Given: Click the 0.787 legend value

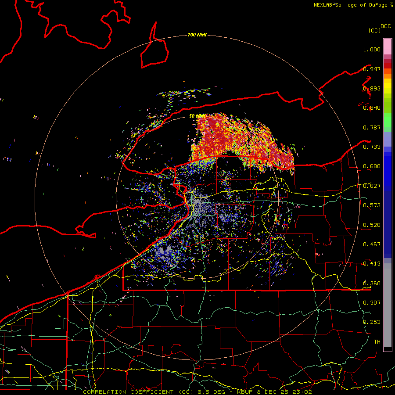Looking at the screenshot, I should [x=372, y=127].
